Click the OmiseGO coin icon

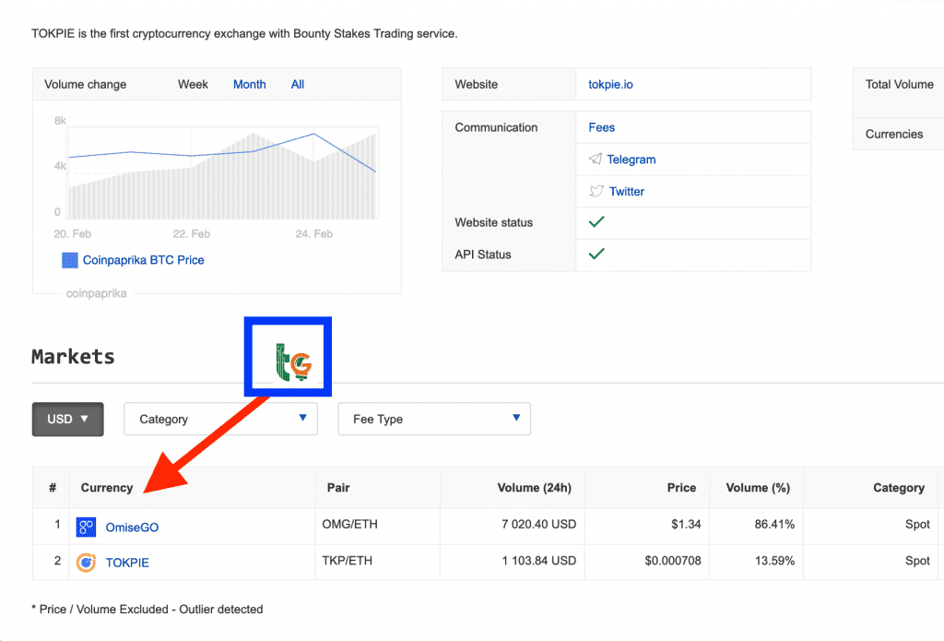click(x=86, y=528)
